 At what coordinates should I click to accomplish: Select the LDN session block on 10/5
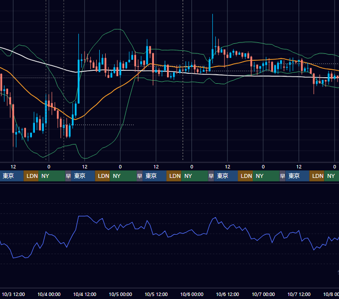[x=174, y=176]
